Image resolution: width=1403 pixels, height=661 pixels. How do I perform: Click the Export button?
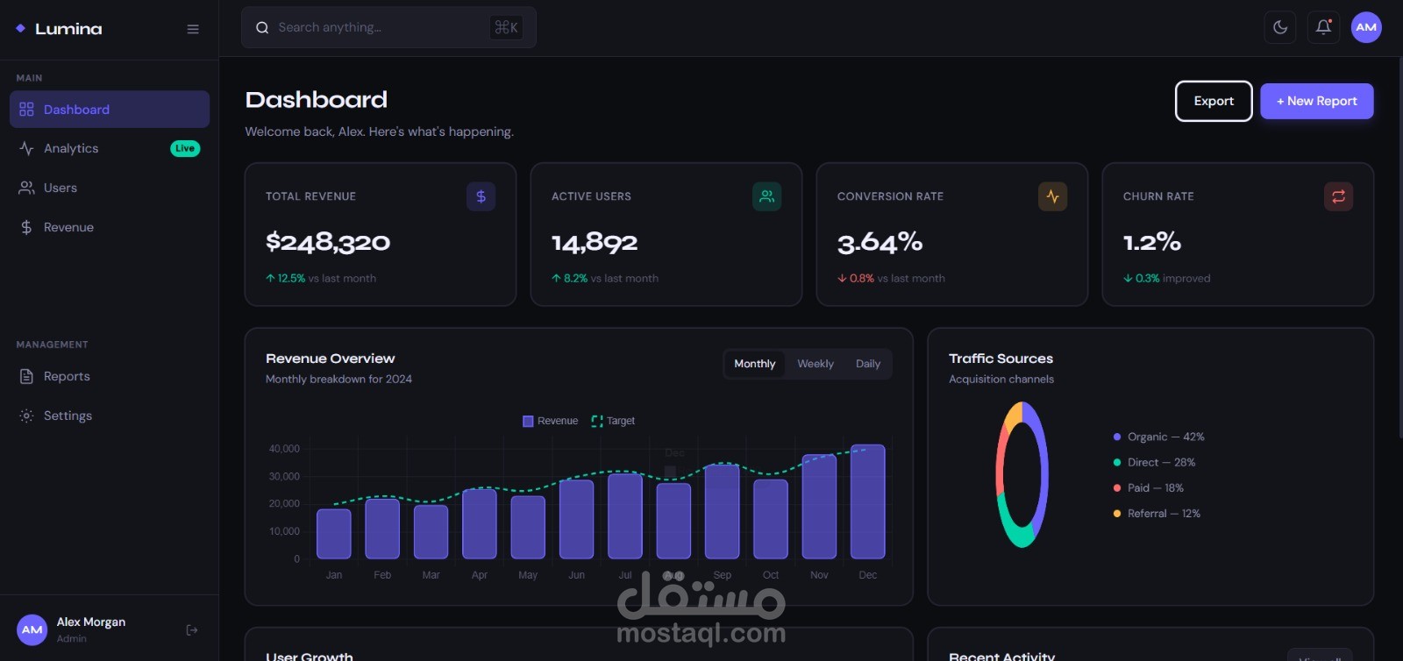pyautogui.click(x=1214, y=101)
